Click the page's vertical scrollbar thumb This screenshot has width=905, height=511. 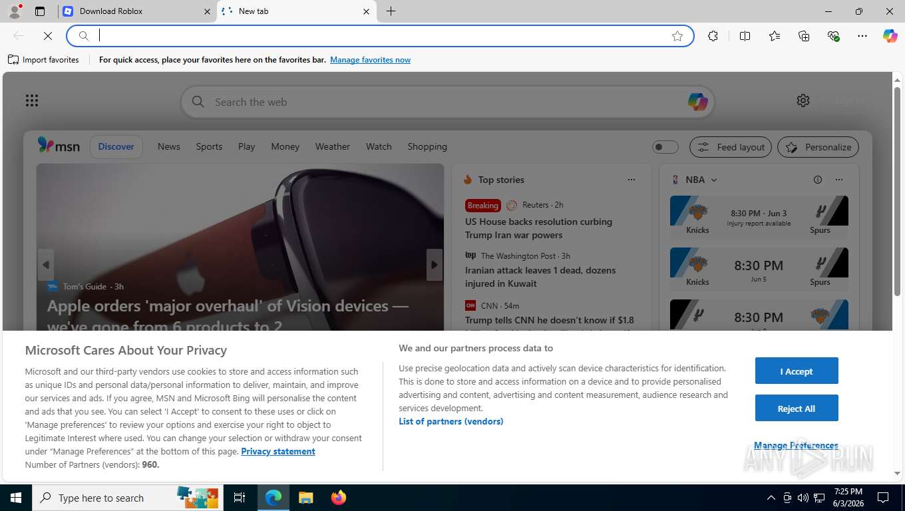point(897,191)
